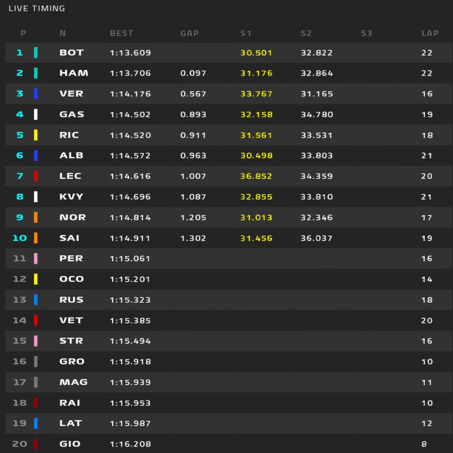
Task: Click the yellow team color bar beside RIC
Action: point(36,135)
